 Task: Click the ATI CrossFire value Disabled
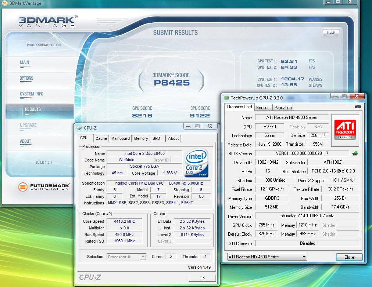(x=307, y=243)
